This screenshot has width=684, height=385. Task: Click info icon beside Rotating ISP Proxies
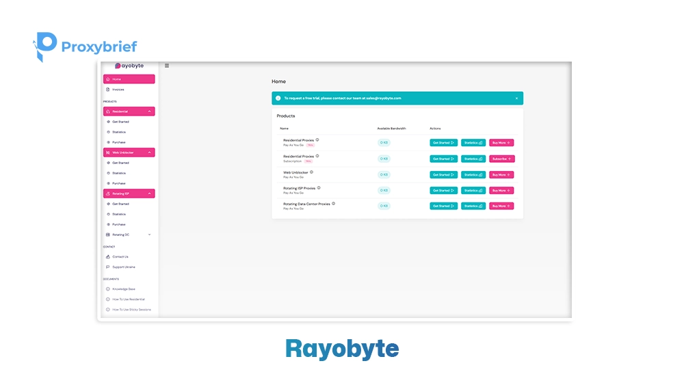(319, 188)
